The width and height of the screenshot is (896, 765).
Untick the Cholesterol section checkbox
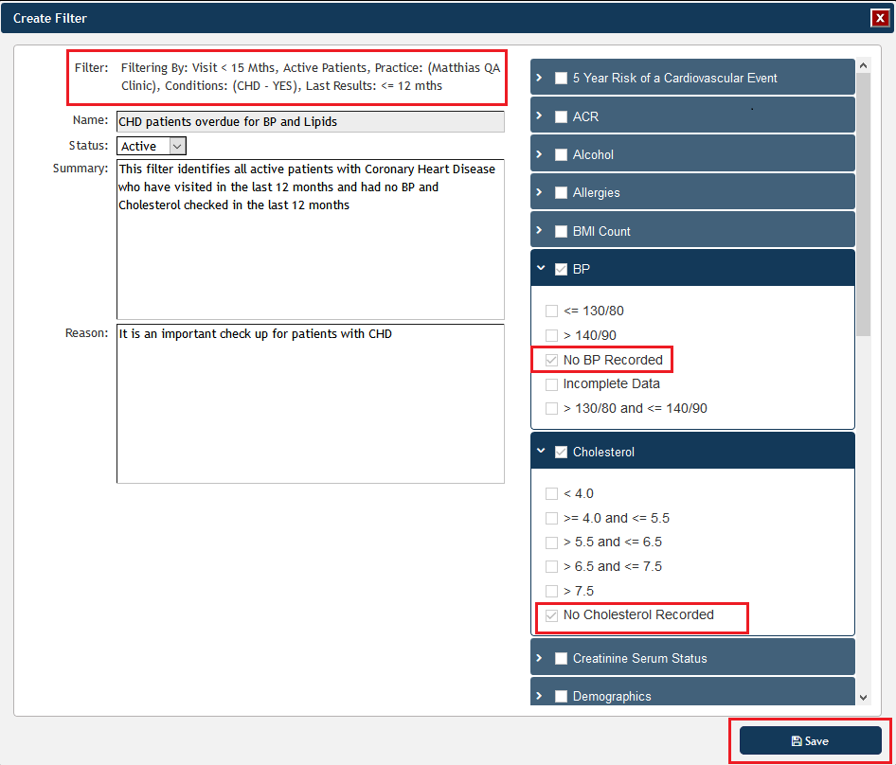pos(561,452)
